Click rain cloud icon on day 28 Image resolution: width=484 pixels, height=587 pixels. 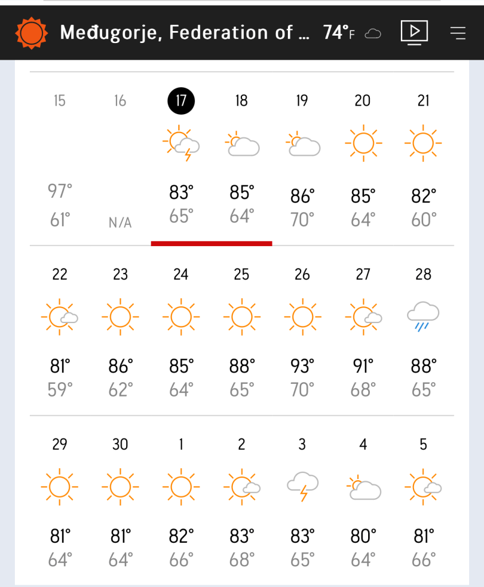point(423,317)
